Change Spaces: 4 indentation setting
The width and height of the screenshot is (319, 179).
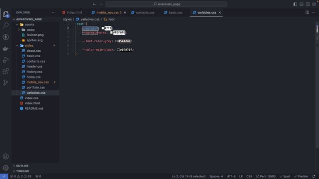click(216, 177)
